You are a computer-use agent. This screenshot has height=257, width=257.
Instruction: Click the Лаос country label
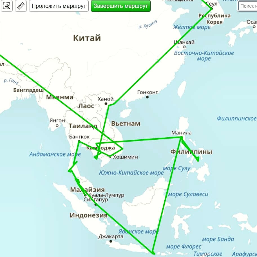(86, 106)
